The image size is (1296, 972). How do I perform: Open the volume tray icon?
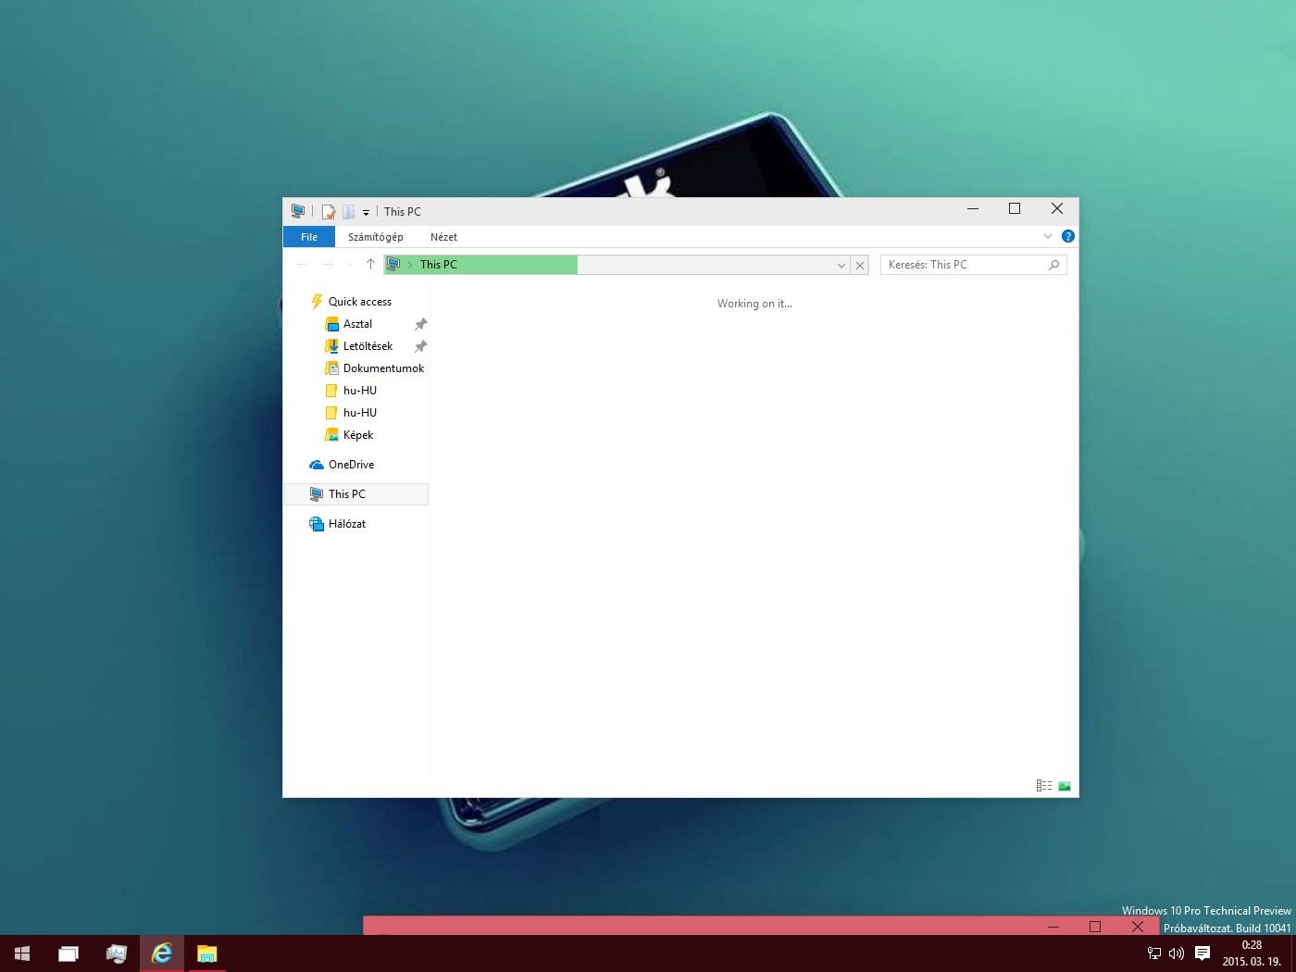(x=1177, y=953)
